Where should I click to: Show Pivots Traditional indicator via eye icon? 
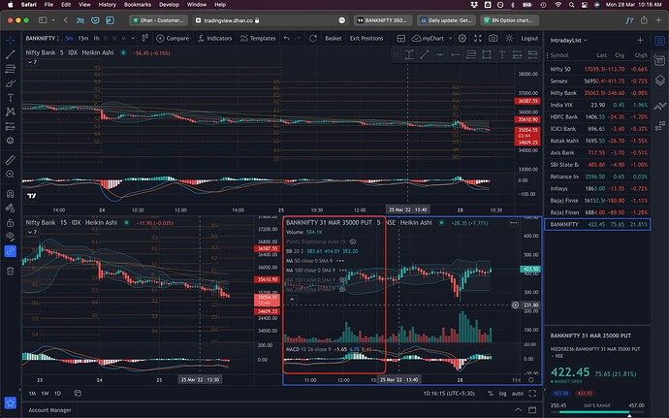tap(352, 241)
